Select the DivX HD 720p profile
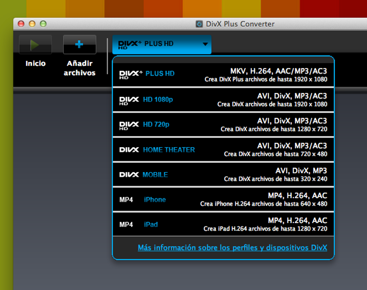 point(223,125)
